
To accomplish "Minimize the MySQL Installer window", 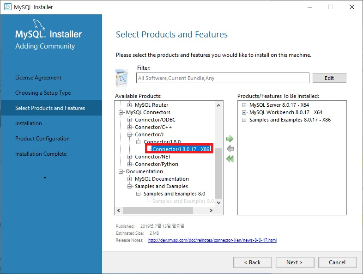I will (310, 7).
